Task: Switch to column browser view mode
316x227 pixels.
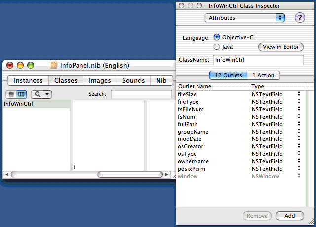Action: (21, 94)
